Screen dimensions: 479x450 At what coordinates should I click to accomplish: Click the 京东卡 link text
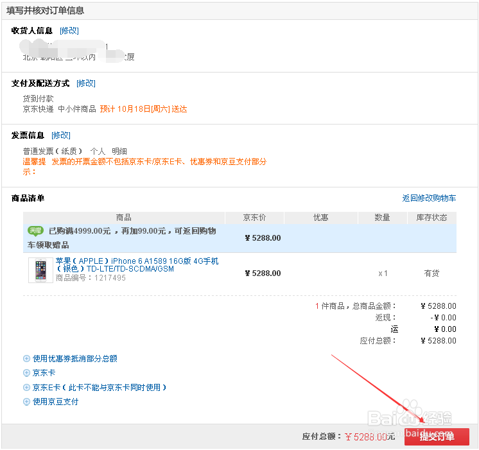44,373
